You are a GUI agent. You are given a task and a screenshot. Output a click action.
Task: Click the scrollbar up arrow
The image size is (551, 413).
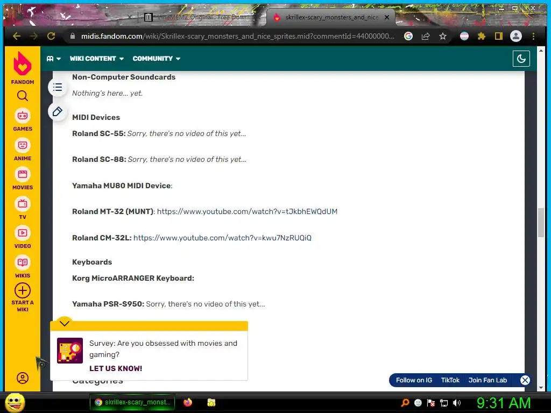coord(541,51)
